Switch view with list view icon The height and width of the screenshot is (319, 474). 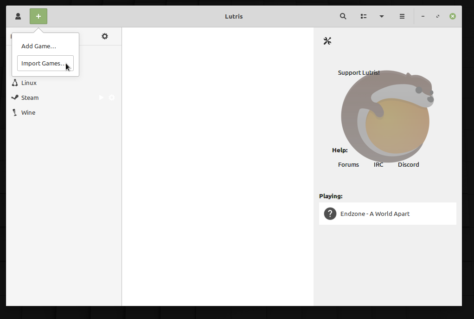click(364, 16)
